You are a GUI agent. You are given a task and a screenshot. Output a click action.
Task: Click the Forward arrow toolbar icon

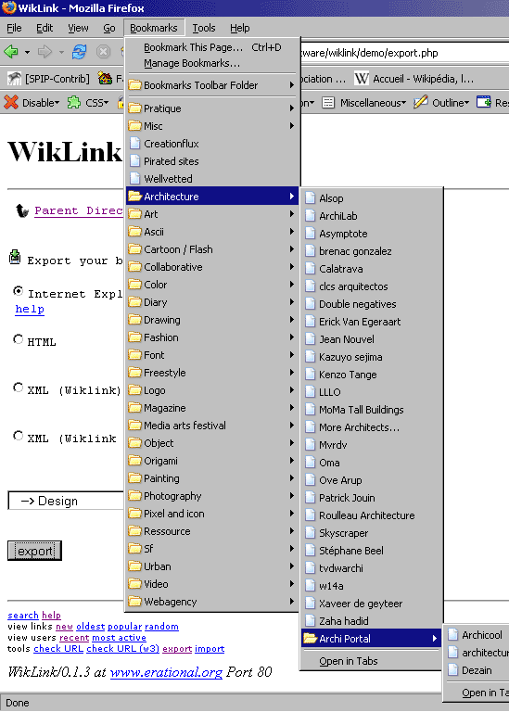[45, 52]
